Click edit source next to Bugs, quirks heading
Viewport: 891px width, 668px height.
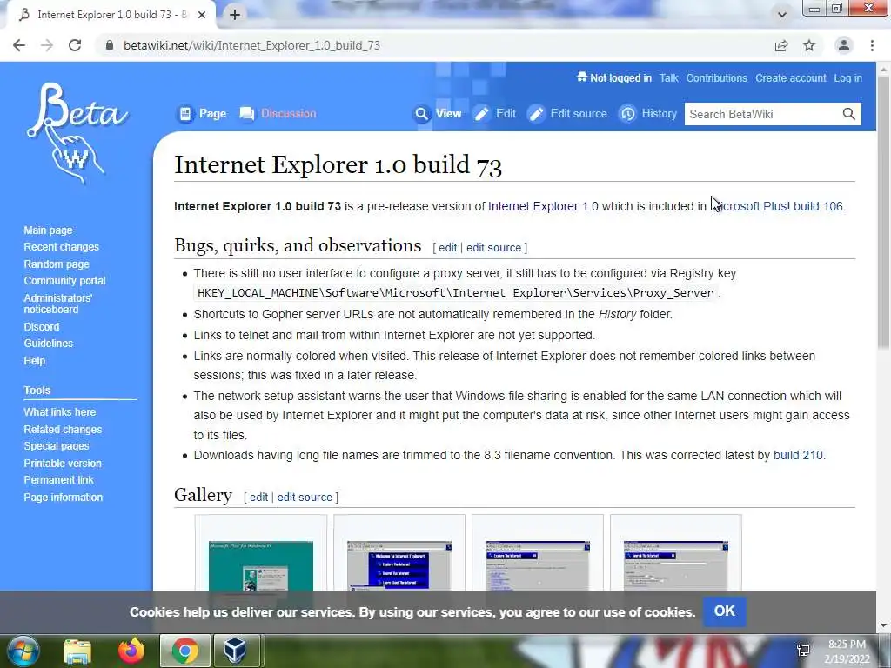click(x=494, y=248)
